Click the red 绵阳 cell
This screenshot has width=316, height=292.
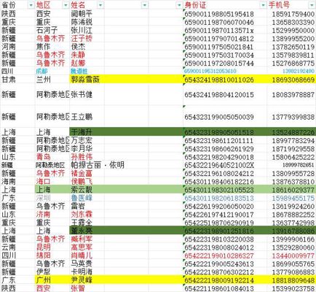52,255
